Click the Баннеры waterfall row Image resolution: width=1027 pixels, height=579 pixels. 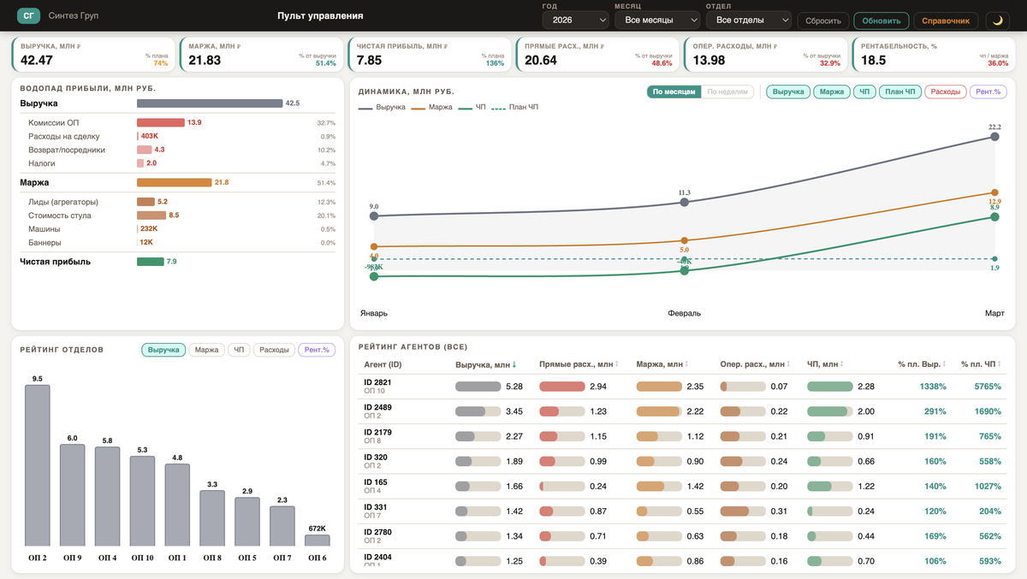coord(177,243)
